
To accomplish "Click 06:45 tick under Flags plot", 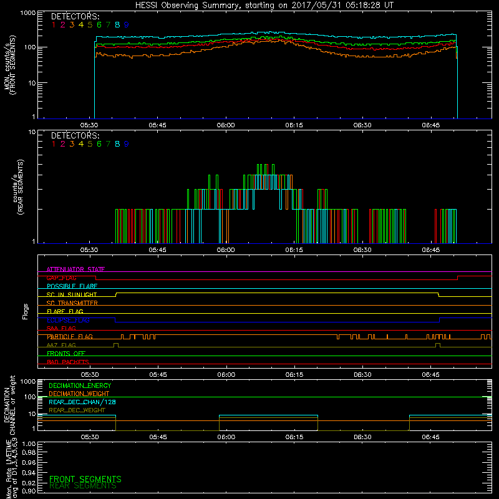I will (x=431, y=375).
